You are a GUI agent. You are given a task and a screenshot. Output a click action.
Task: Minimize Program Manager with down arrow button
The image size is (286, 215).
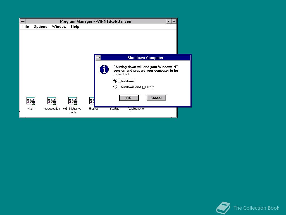(x=168, y=21)
